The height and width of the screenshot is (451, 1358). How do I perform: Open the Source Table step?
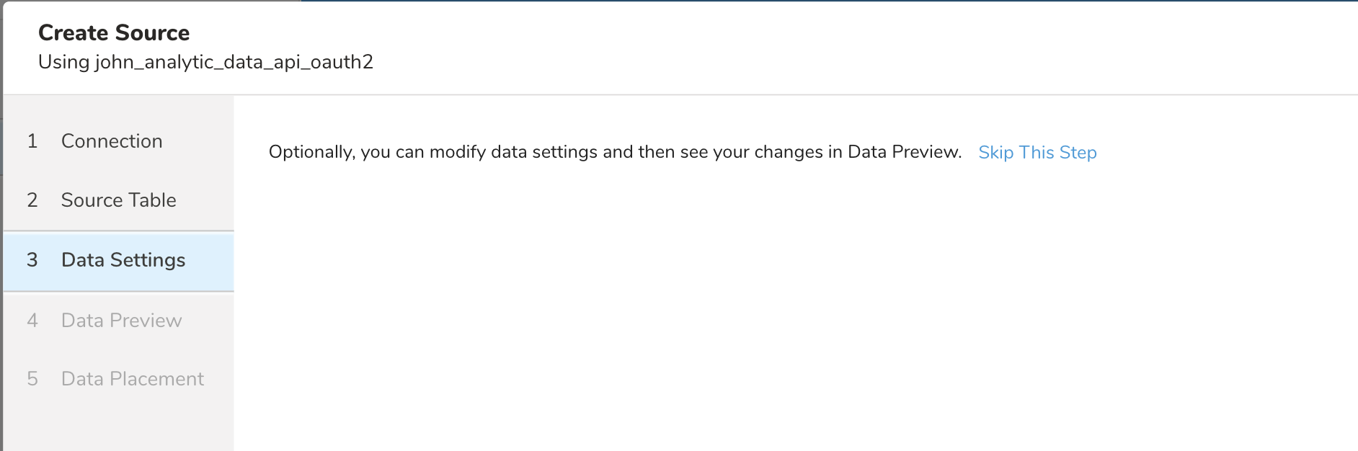[119, 200]
